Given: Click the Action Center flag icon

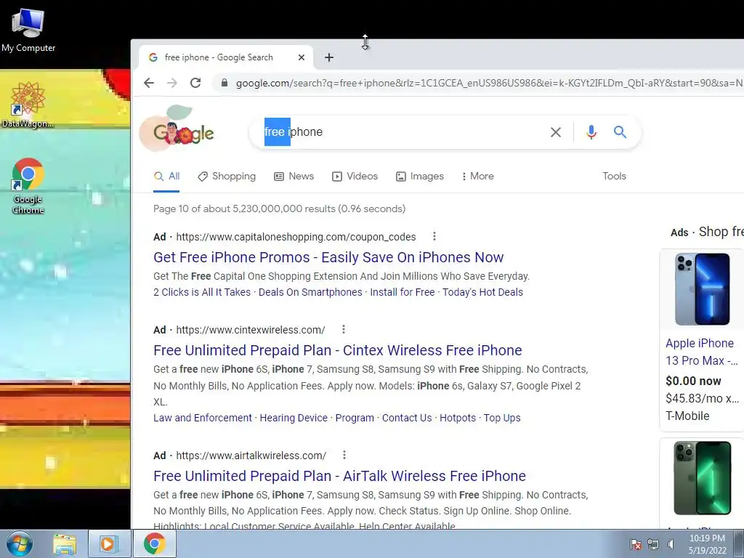Looking at the screenshot, I should [635, 544].
